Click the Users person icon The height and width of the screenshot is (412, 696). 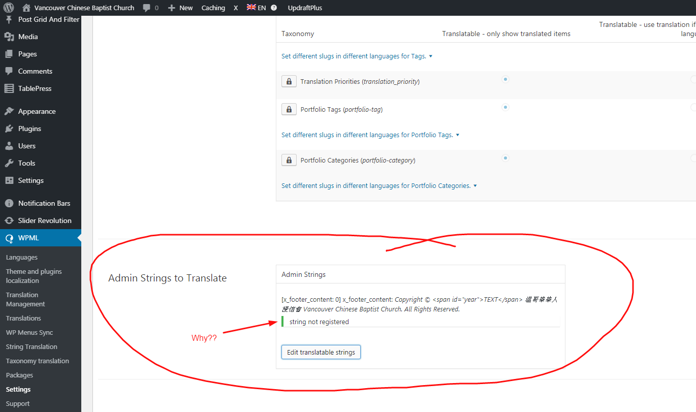point(9,146)
